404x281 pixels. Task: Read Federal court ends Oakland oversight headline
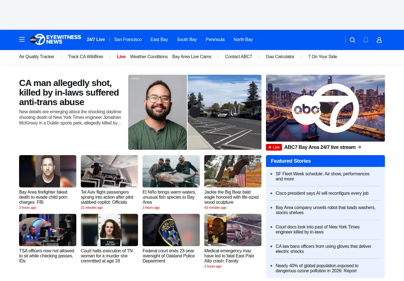(169, 256)
